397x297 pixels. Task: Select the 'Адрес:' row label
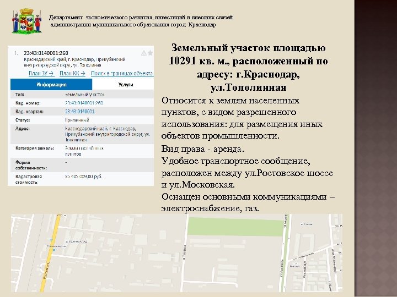pyautogui.click(x=22, y=129)
